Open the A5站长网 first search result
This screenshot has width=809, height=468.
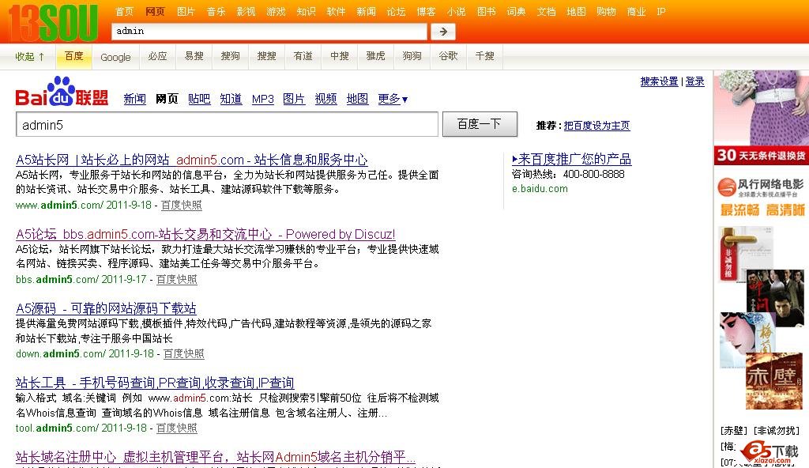pos(191,160)
